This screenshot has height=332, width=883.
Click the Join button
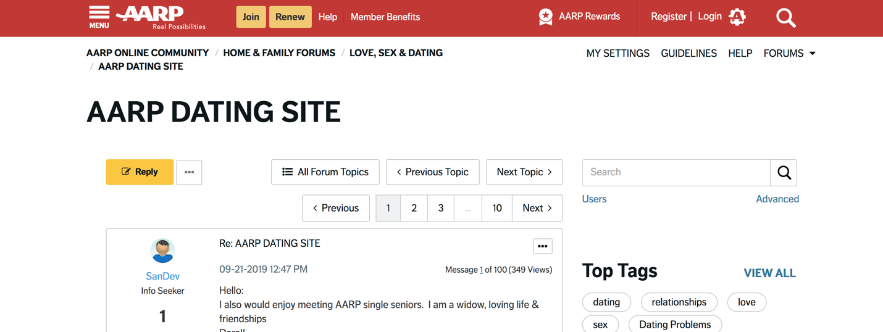[251, 17]
